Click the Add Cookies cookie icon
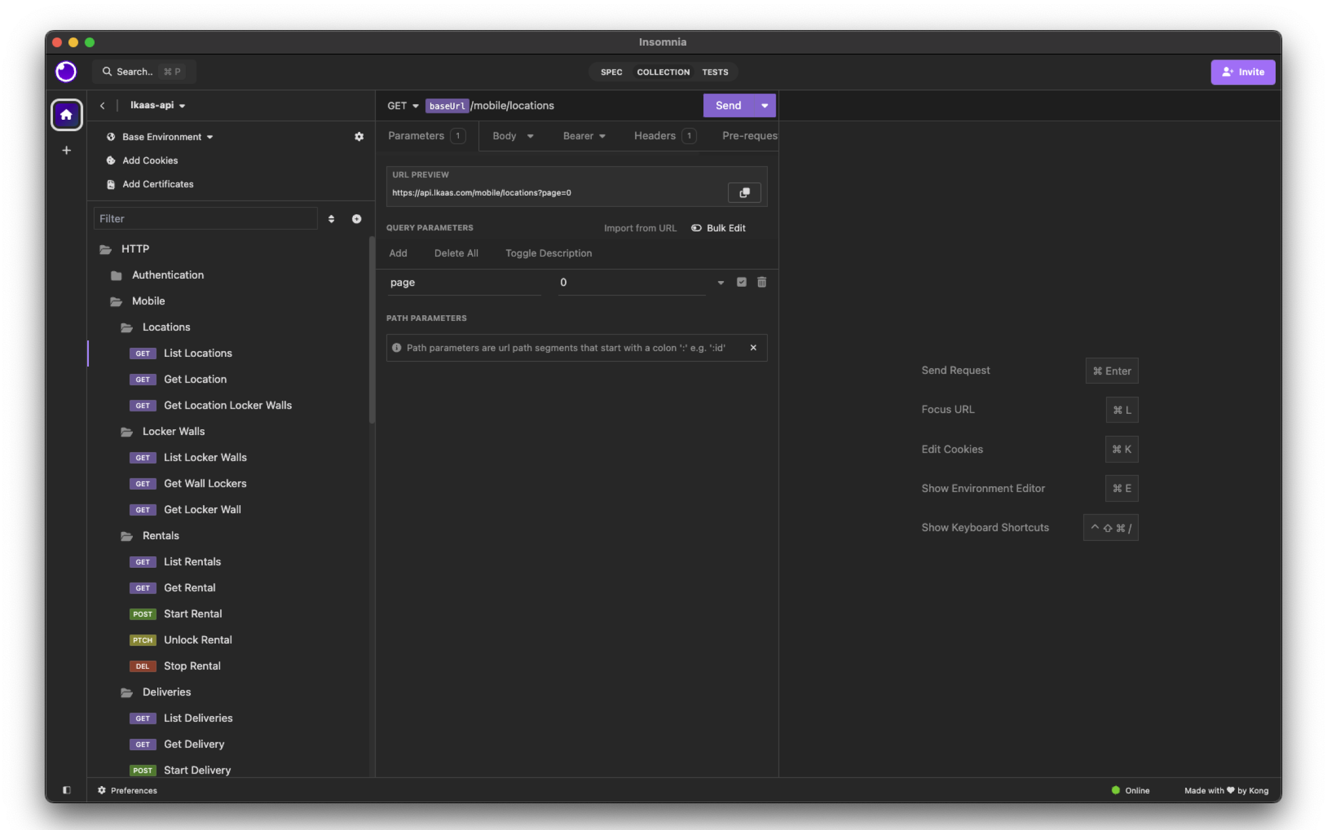 coord(111,161)
